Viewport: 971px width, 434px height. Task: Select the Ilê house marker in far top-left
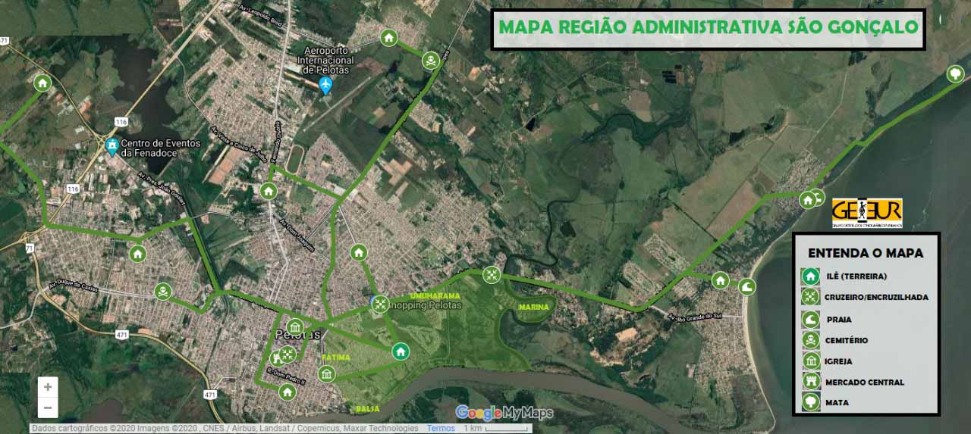[42, 83]
